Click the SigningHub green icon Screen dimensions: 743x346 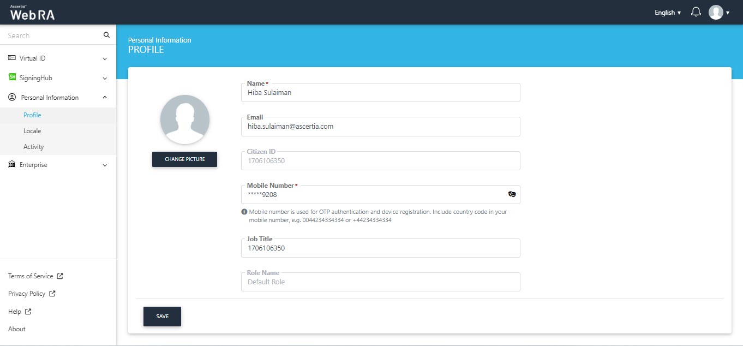tap(12, 77)
